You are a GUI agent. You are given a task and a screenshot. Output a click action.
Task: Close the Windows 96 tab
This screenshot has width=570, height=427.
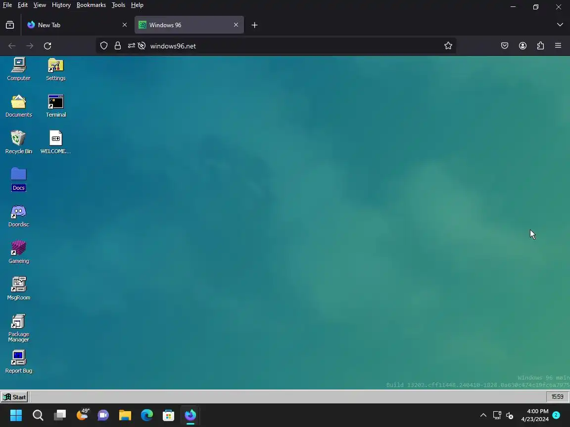click(236, 25)
